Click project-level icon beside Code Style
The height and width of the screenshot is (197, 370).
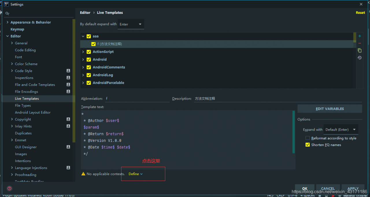pyautogui.click(x=68, y=71)
